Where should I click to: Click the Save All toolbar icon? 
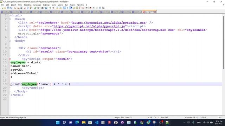click(11, 8)
